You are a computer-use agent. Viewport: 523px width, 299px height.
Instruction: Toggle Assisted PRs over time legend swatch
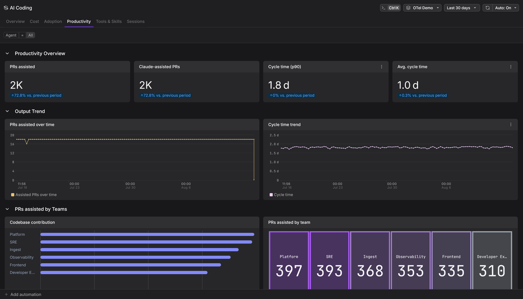(x=13, y=195)
